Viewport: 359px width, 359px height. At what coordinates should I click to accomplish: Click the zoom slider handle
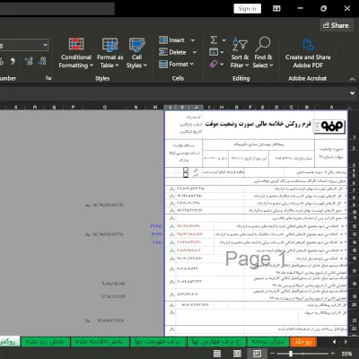click(291, 354)
